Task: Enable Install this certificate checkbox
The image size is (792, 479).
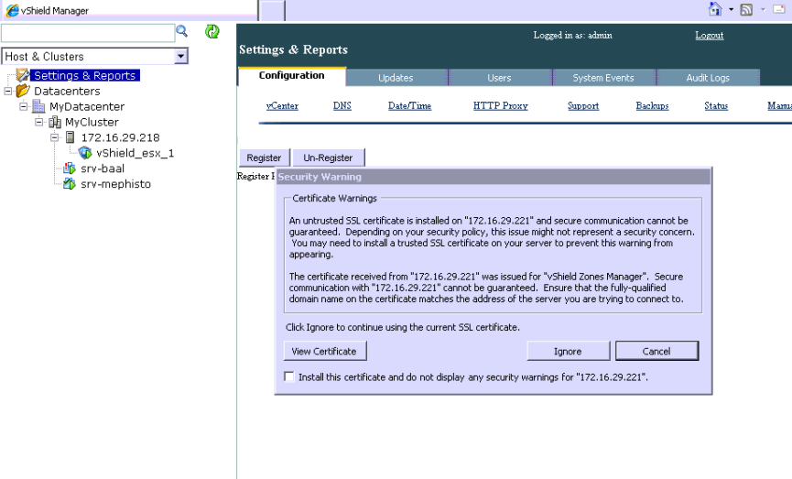Action: 289,376
